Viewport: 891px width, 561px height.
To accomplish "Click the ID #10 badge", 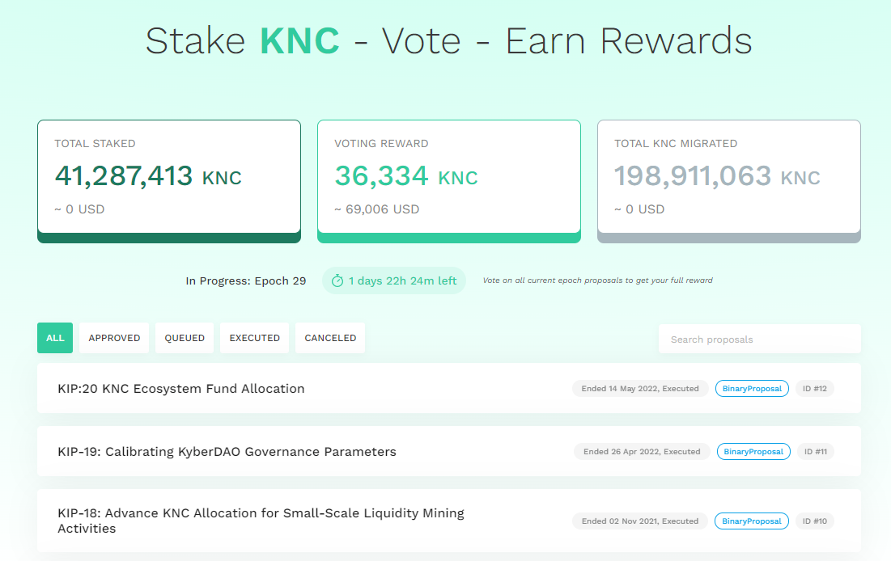I will 814,521.
